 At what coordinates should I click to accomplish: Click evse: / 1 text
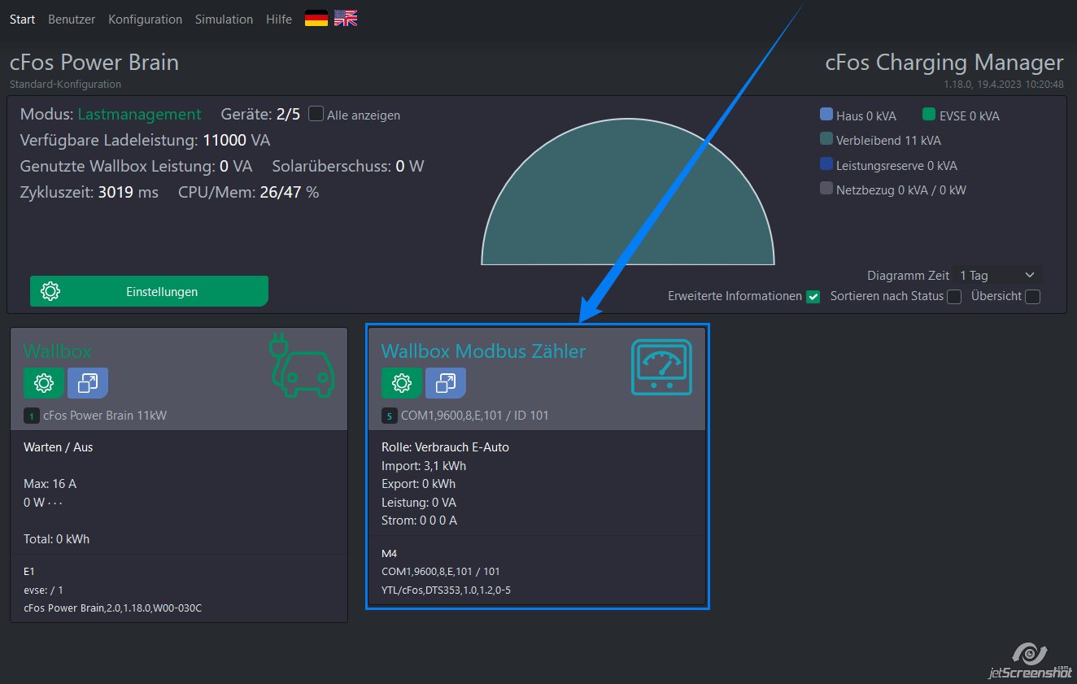pyautogui.click(x=43, y=590)
